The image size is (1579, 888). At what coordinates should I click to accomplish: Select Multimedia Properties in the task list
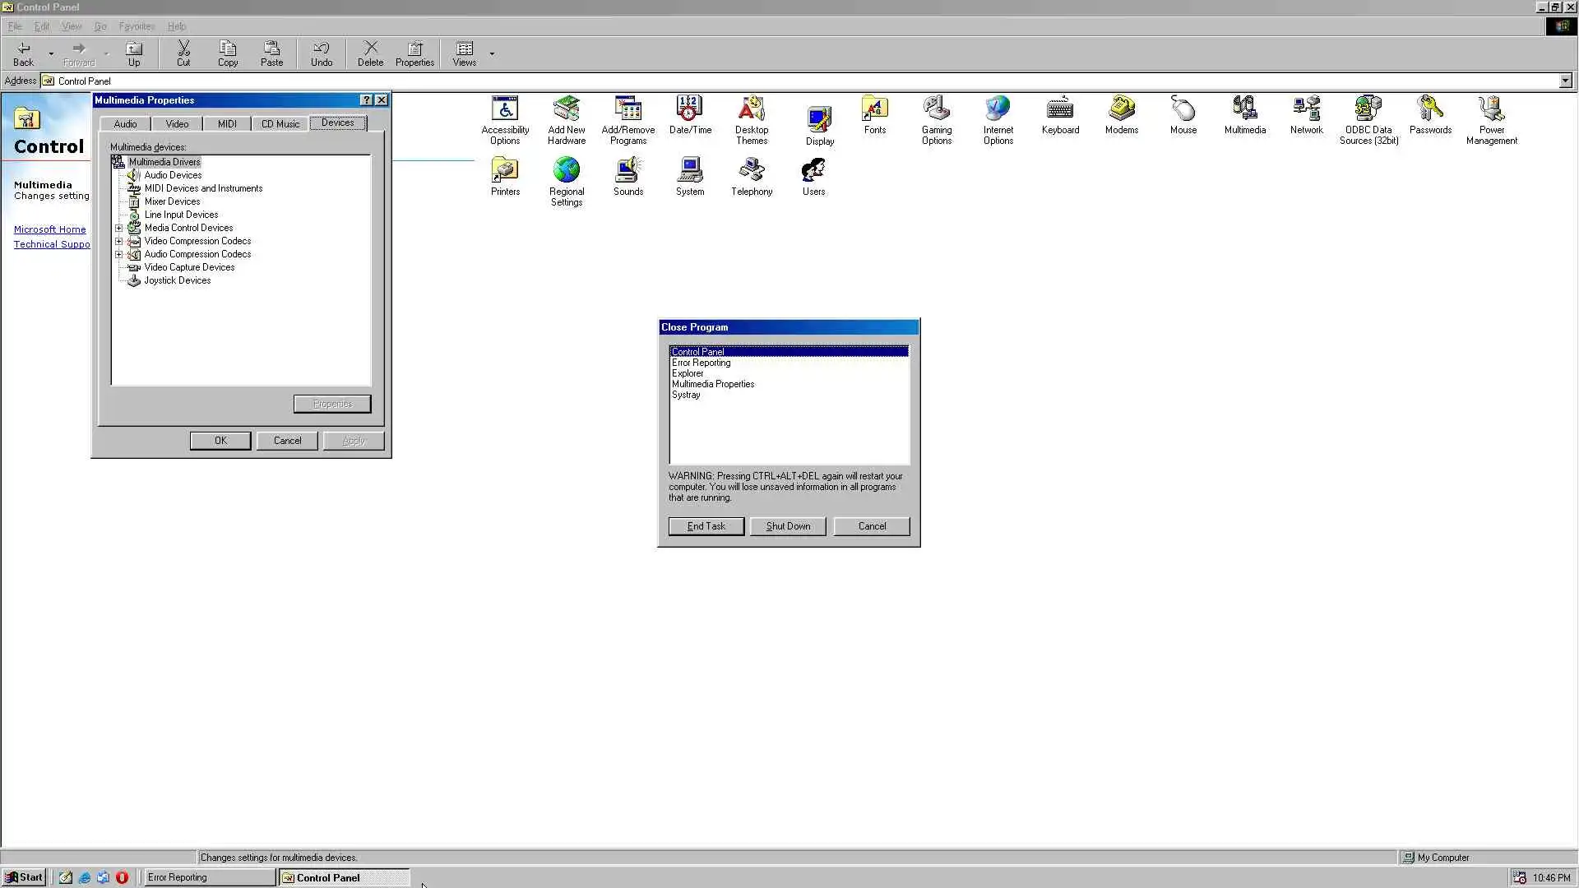click(x=712, y=384)
